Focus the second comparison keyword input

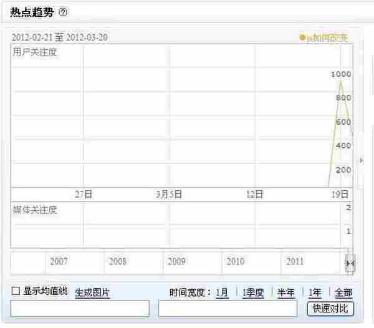click(228, 309)
